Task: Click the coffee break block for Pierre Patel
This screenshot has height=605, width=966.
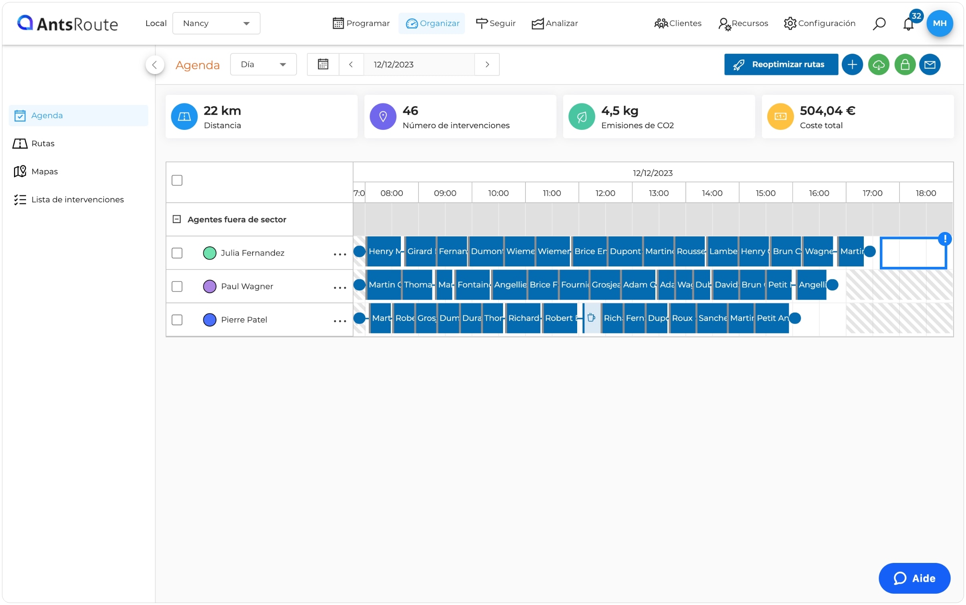Action: point(592,318)
